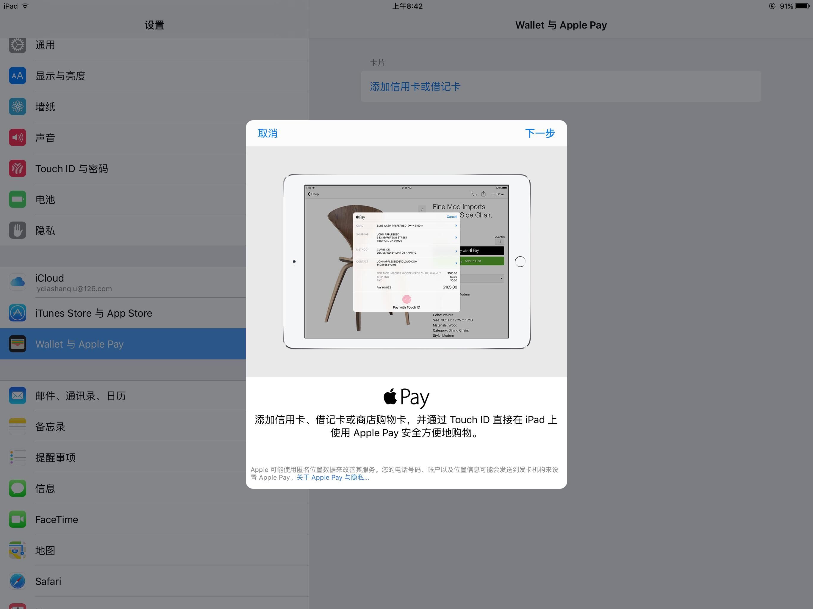Tap the Privacy (隐私) hand icon

point(17,230)
